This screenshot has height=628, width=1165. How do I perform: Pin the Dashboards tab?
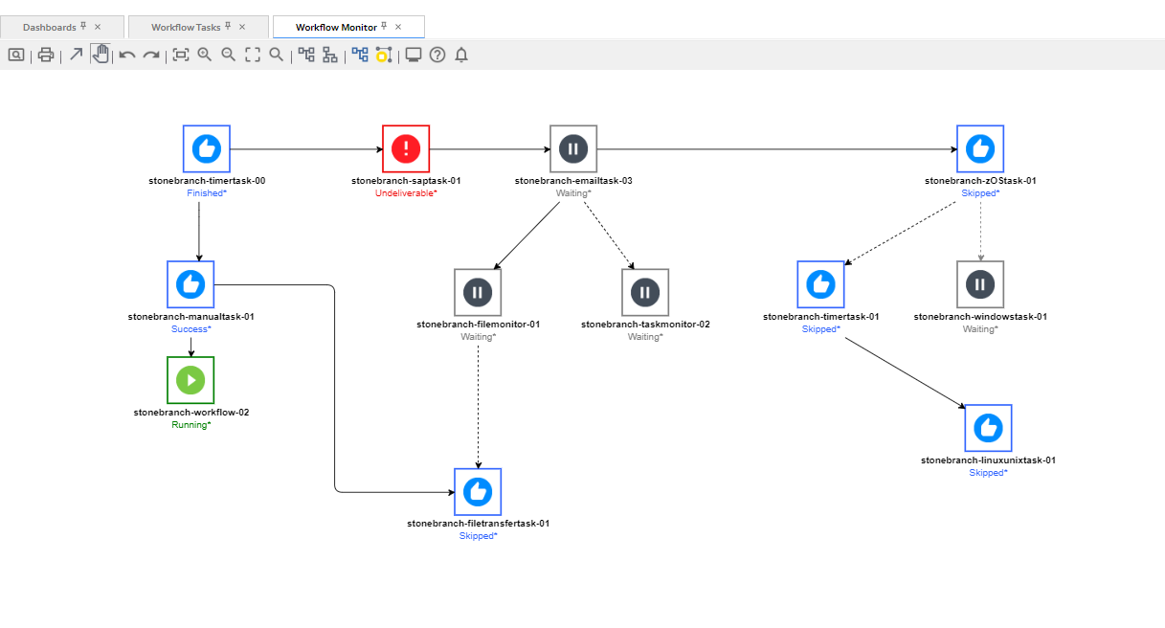coord(83,27)
